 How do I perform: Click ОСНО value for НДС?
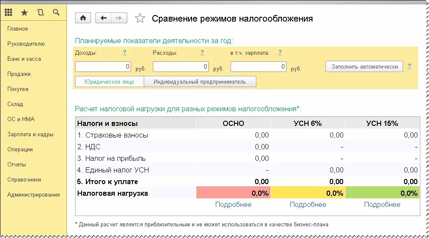(x=262, y=147)
